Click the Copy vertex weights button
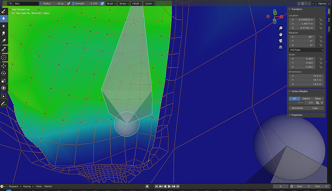 coord(315,108)
